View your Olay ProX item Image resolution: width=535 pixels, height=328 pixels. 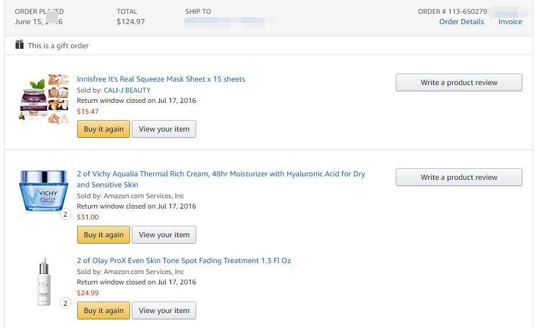click(x=164, y=311)
